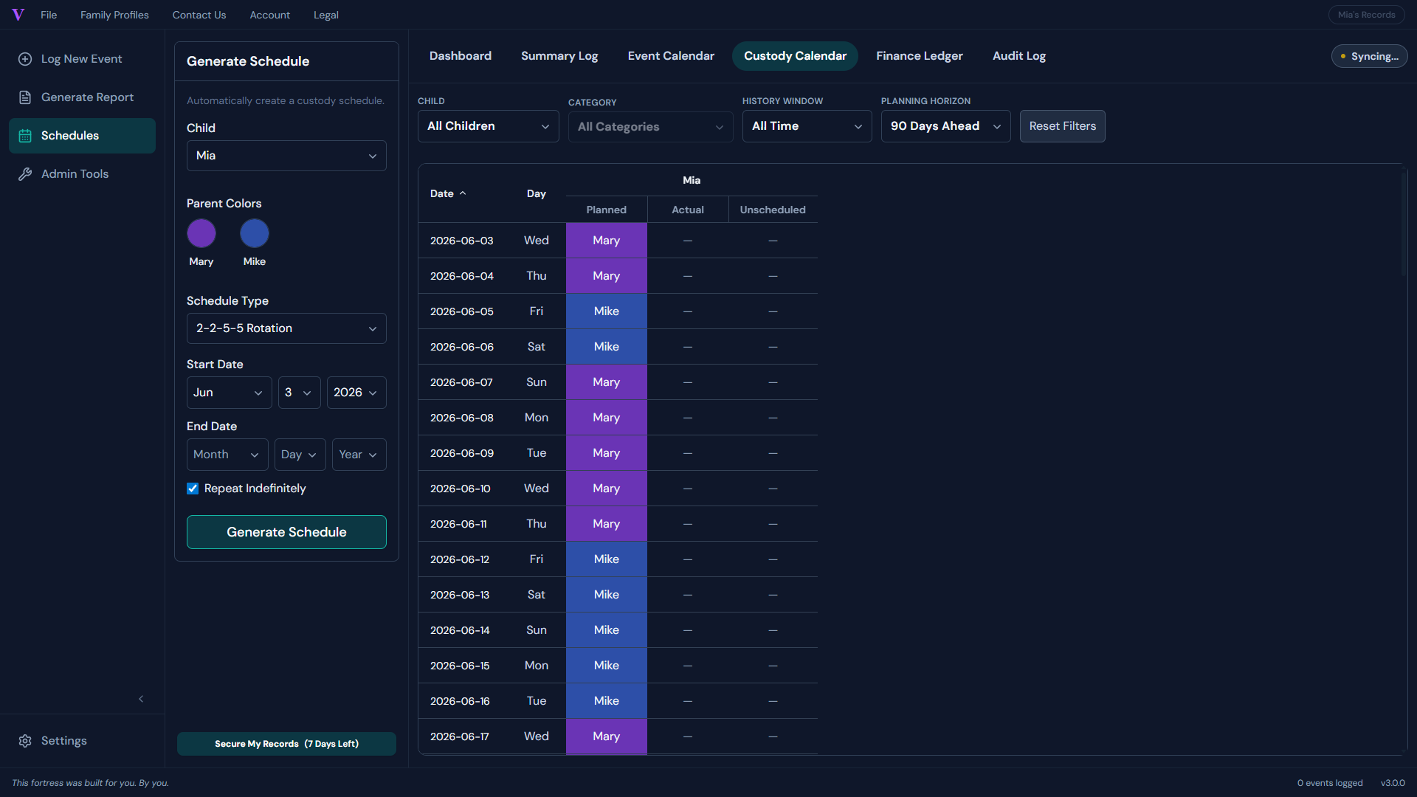Open the History Window All Time dropdown
Screen dimensions: 1417x797
click(807, 126)
